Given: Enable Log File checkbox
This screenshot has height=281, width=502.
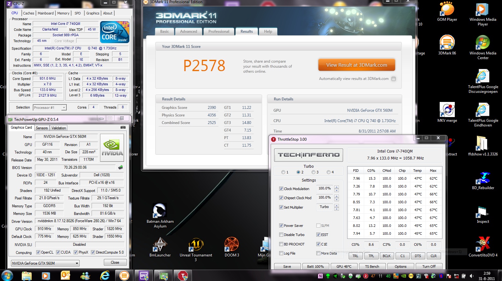Looking at the screenshot, I should (x=281, y=253).
